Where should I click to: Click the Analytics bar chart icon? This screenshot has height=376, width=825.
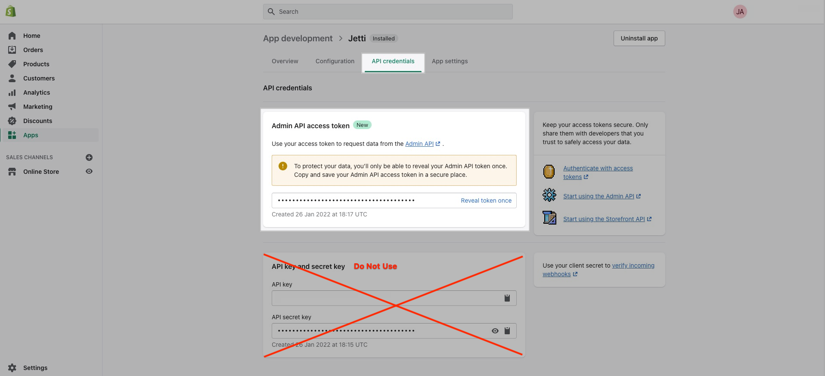pos(12,92)
